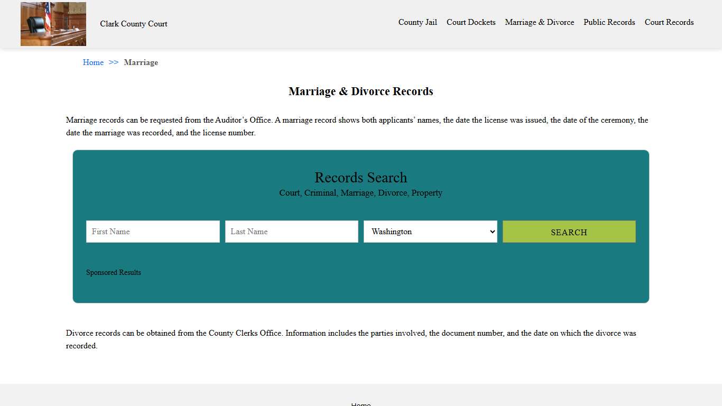Click the Records Search heading
Viewport: 722px width, 406px height.
coord(361,177)
